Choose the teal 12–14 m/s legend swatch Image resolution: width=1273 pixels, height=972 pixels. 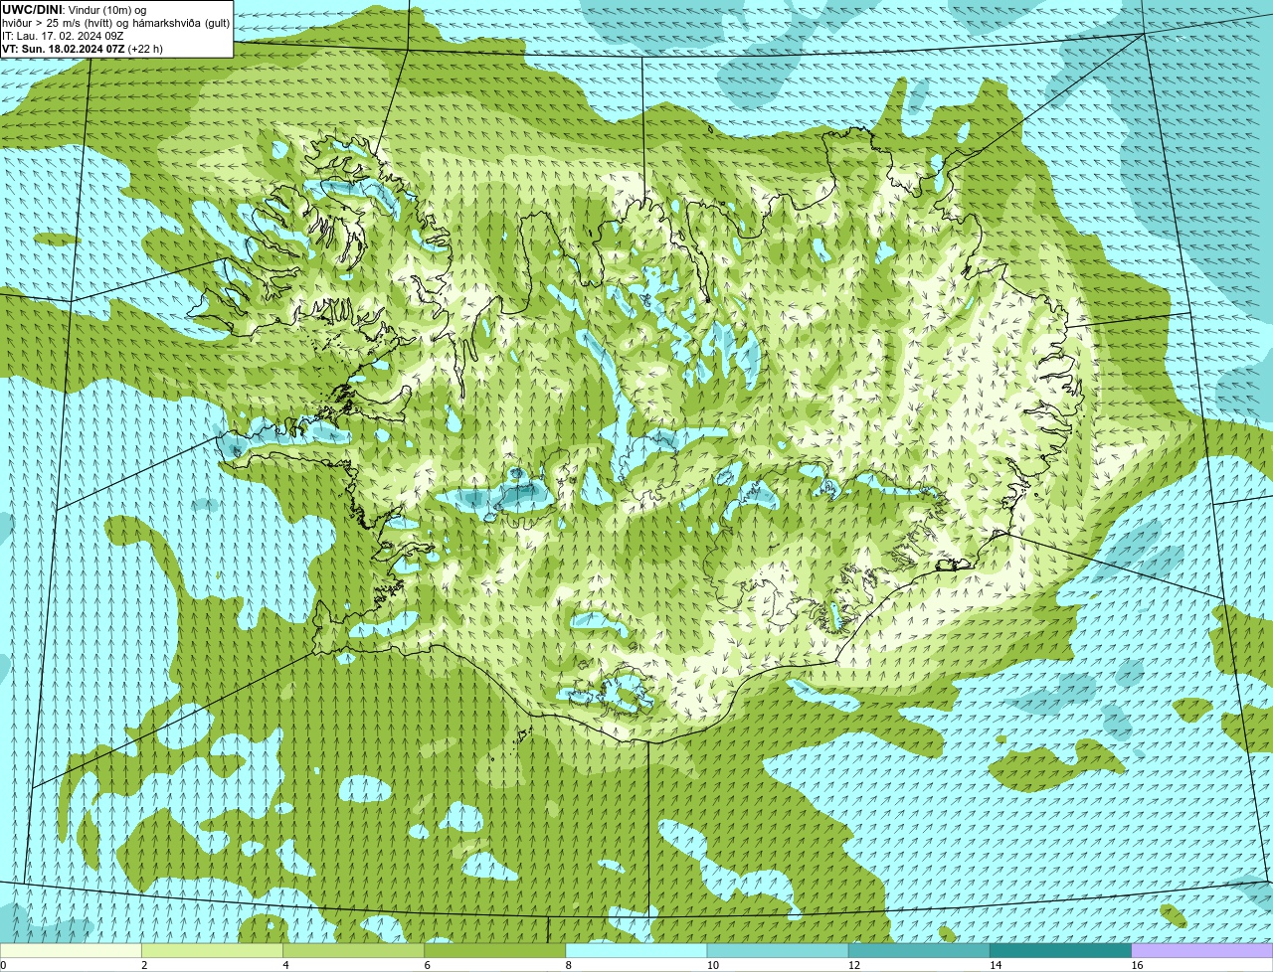click(919, 950)
